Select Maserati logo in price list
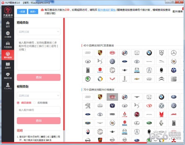The image size is (185, 145). coord(88,132)
